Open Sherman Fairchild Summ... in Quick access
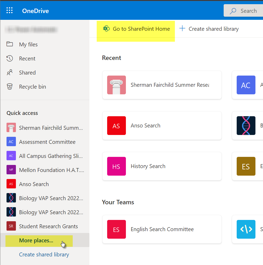The width and height of the screenshot is (263, 265). 45,128
